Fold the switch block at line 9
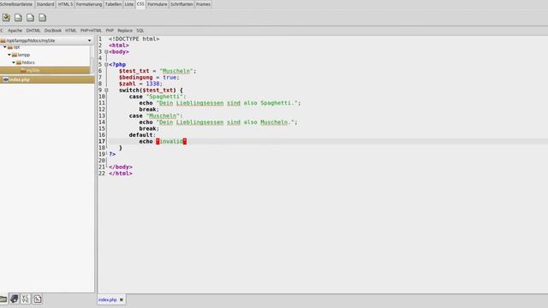This screenshot has width=548, height=308. pyautogui.click(x=106, y=90)
